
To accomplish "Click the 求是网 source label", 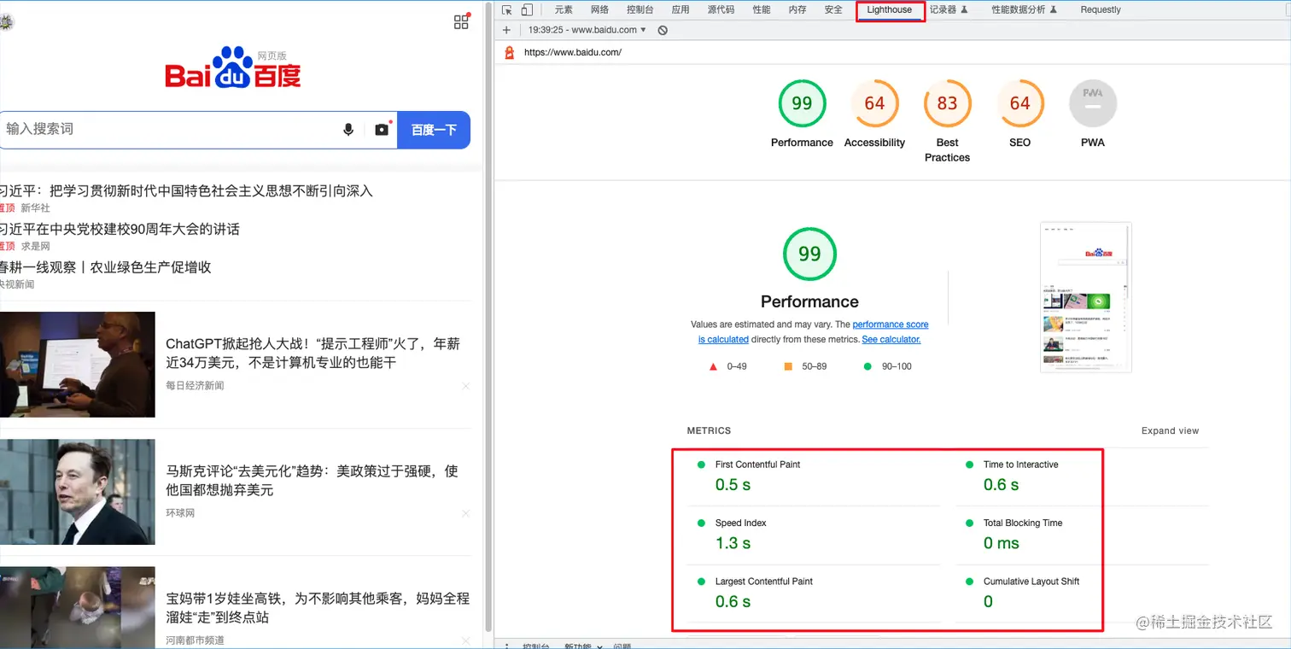I will 36,246.
